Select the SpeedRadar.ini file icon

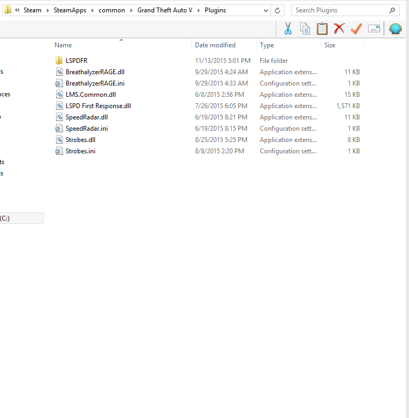(59, 128)
